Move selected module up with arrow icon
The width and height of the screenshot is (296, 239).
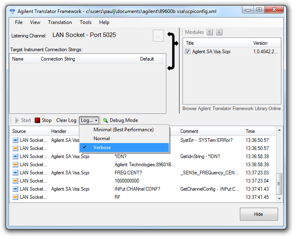[210, 32]
